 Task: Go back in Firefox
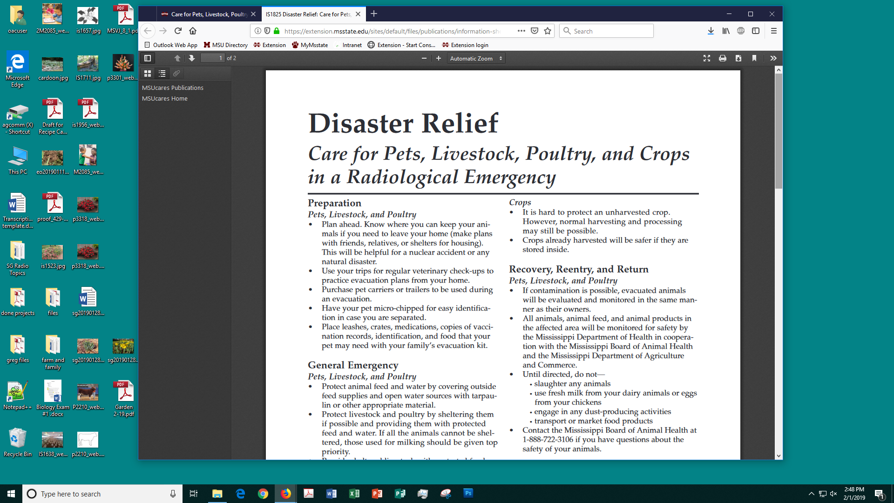click(x=148, y=31)
